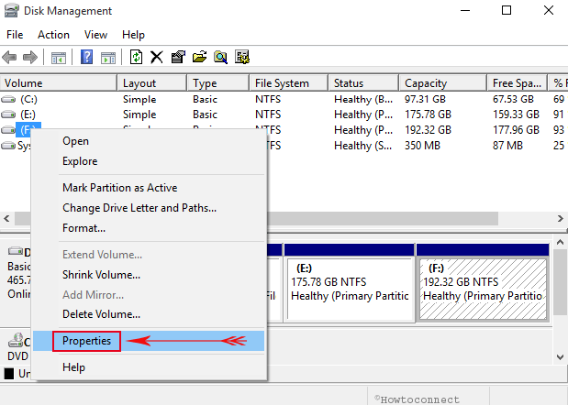
Task: Maximize the Disk Management window
Action: click(507, 10)
